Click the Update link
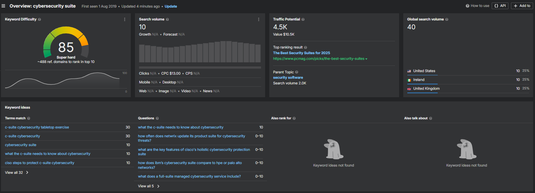Image resolution: width=535 pixels, height=193 pixels. tap(171, 6)
